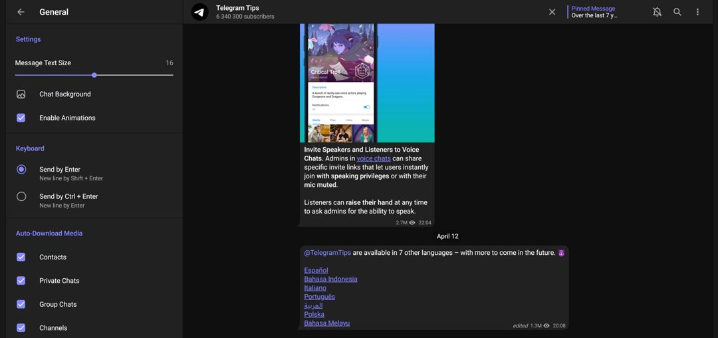The width and height of the screenshot is (718, 338).
Task: Click the Keyboard section heading
Action: pyautogui.click(x=30, y=148)
